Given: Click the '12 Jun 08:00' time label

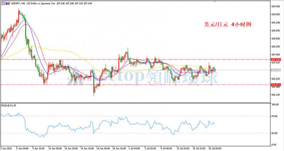Looking at the screenshot, I should [x=55, y=149].
